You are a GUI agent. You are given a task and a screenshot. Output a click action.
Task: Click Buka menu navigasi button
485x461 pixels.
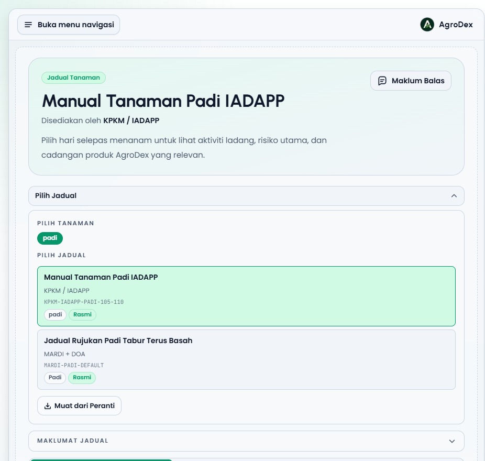[69, 25]
